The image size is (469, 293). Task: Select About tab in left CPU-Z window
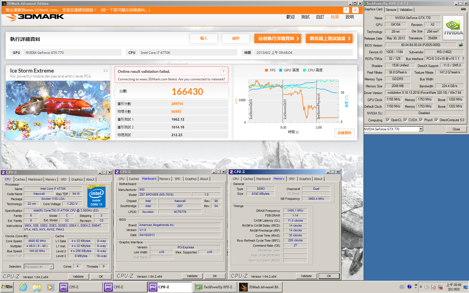[90, 179]
